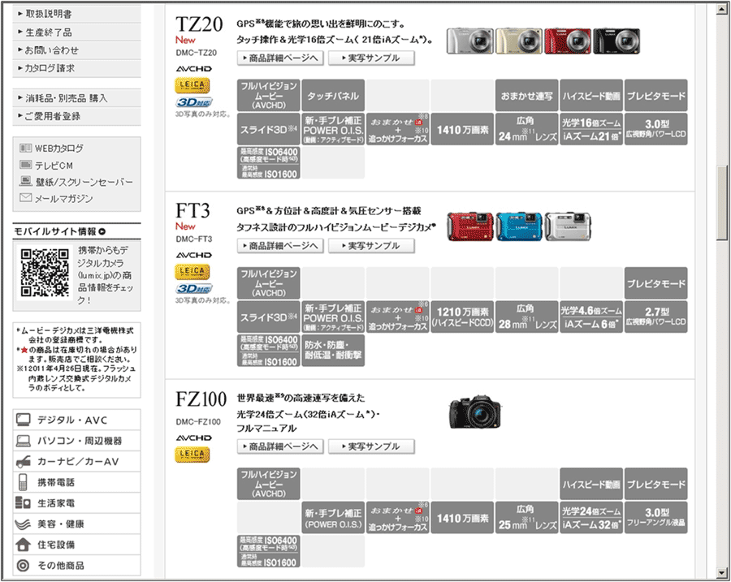Select the red TZ20 camera image
Viewport: 731px width, 582px height.
pyautogui.click(x=568, y=41)
